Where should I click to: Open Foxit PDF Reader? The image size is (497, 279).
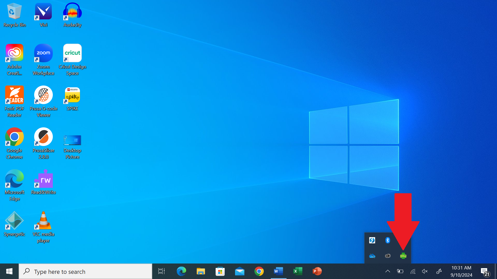14,95
